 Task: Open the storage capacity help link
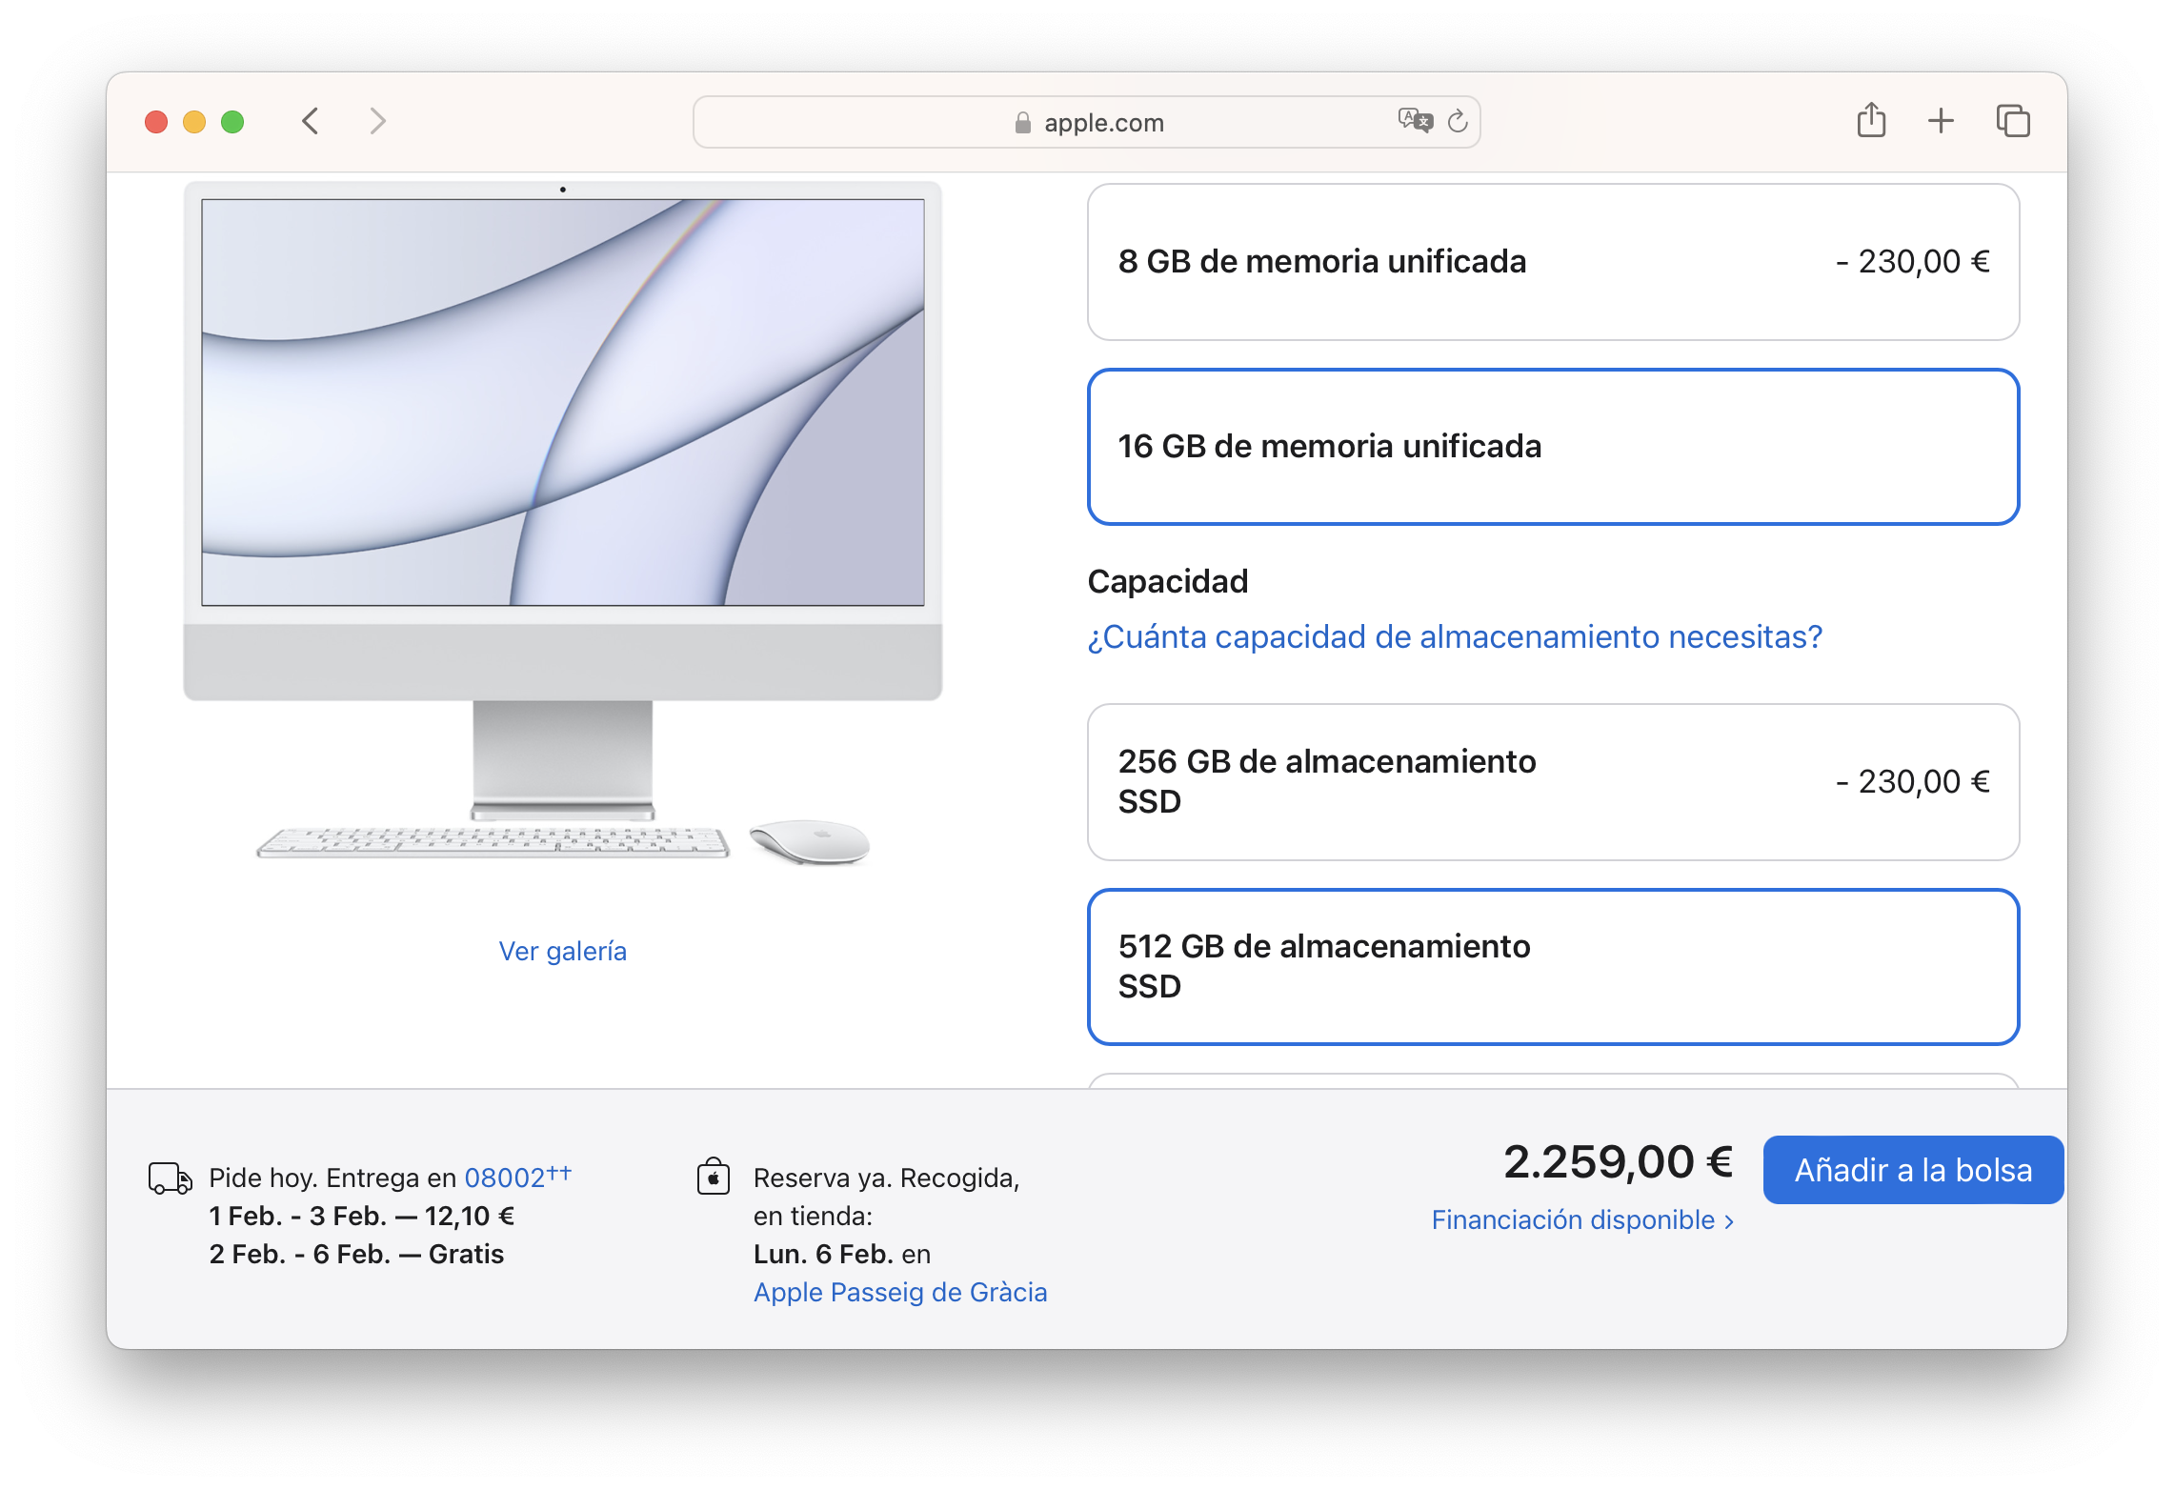(1455, 636)
